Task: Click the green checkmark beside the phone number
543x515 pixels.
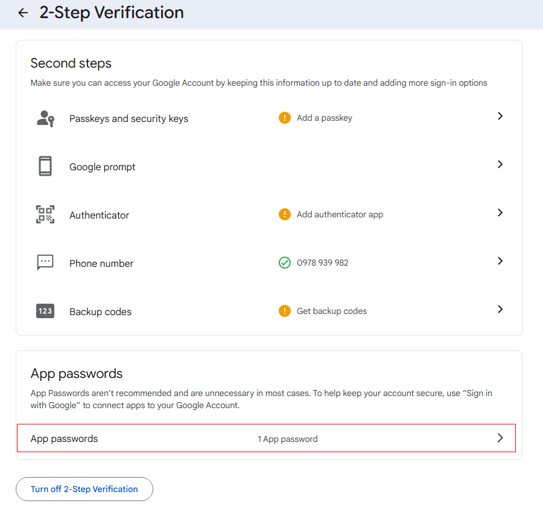Action: 285,263
